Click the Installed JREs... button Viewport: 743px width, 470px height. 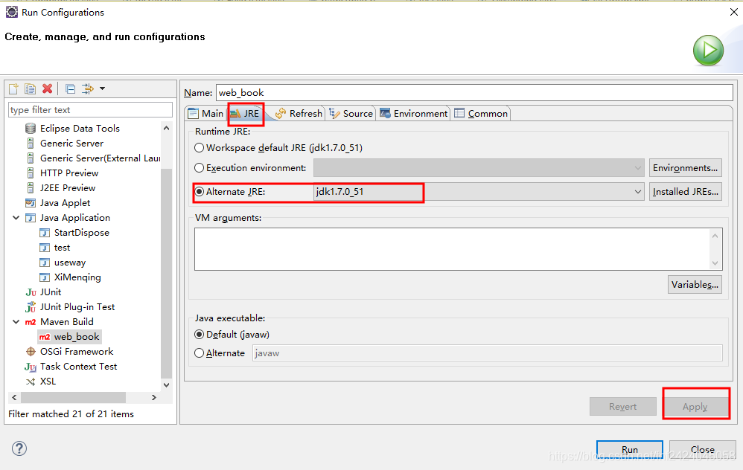tap(685, 192)
